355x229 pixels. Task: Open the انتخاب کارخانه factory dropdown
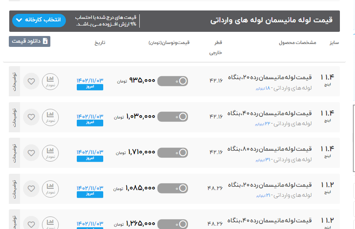point(39,20)
